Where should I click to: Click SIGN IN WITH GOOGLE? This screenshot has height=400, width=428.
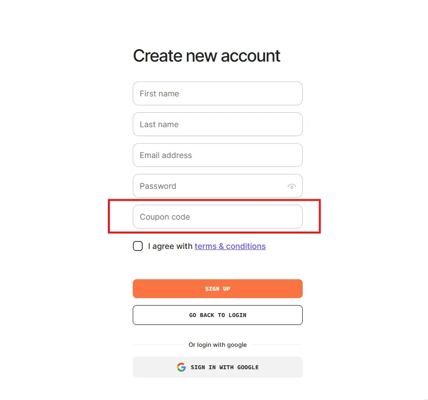coord(217,367)
